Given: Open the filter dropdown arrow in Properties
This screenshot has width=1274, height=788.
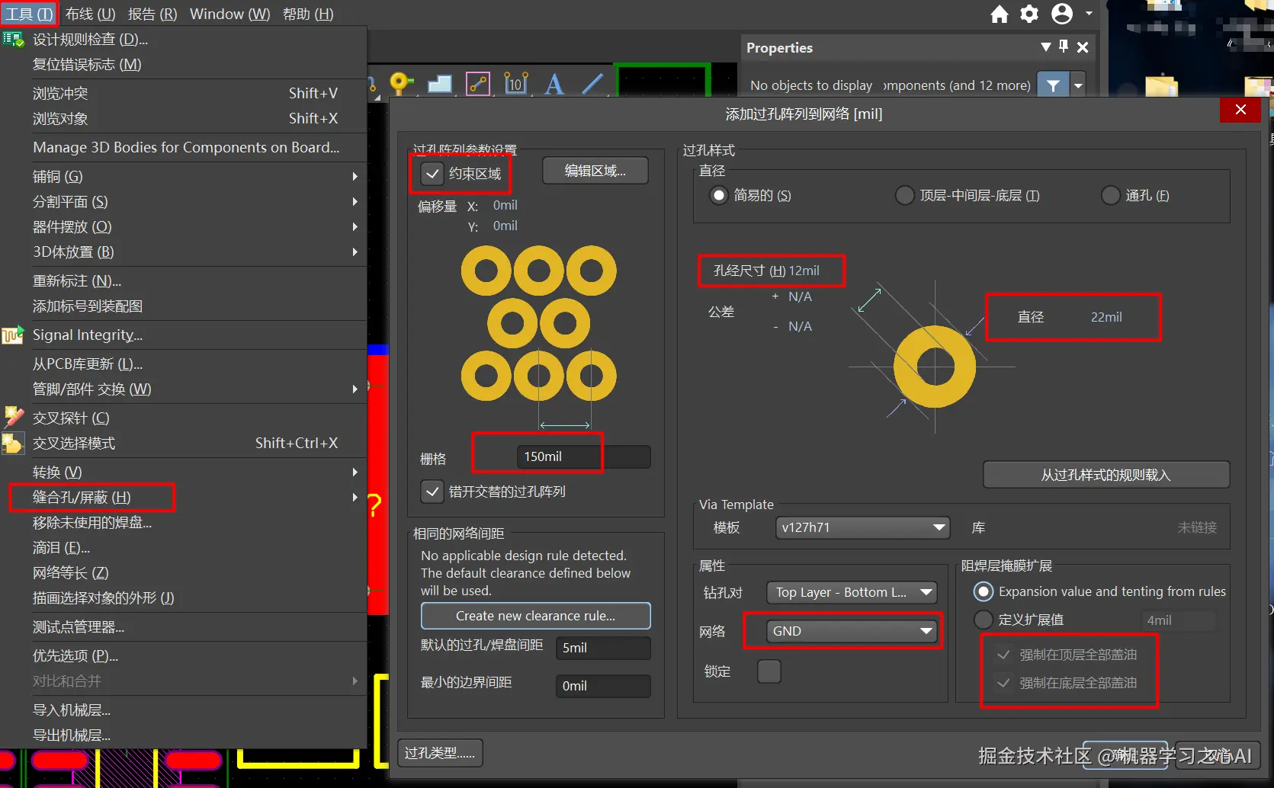Looking at the screenshot, I should pyautogui.click(x=1078, y=85).
